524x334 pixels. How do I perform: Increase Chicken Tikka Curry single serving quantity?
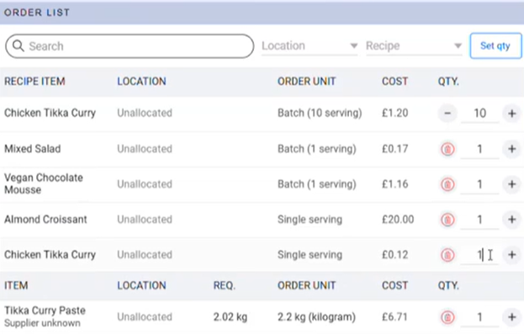point(511,255)
